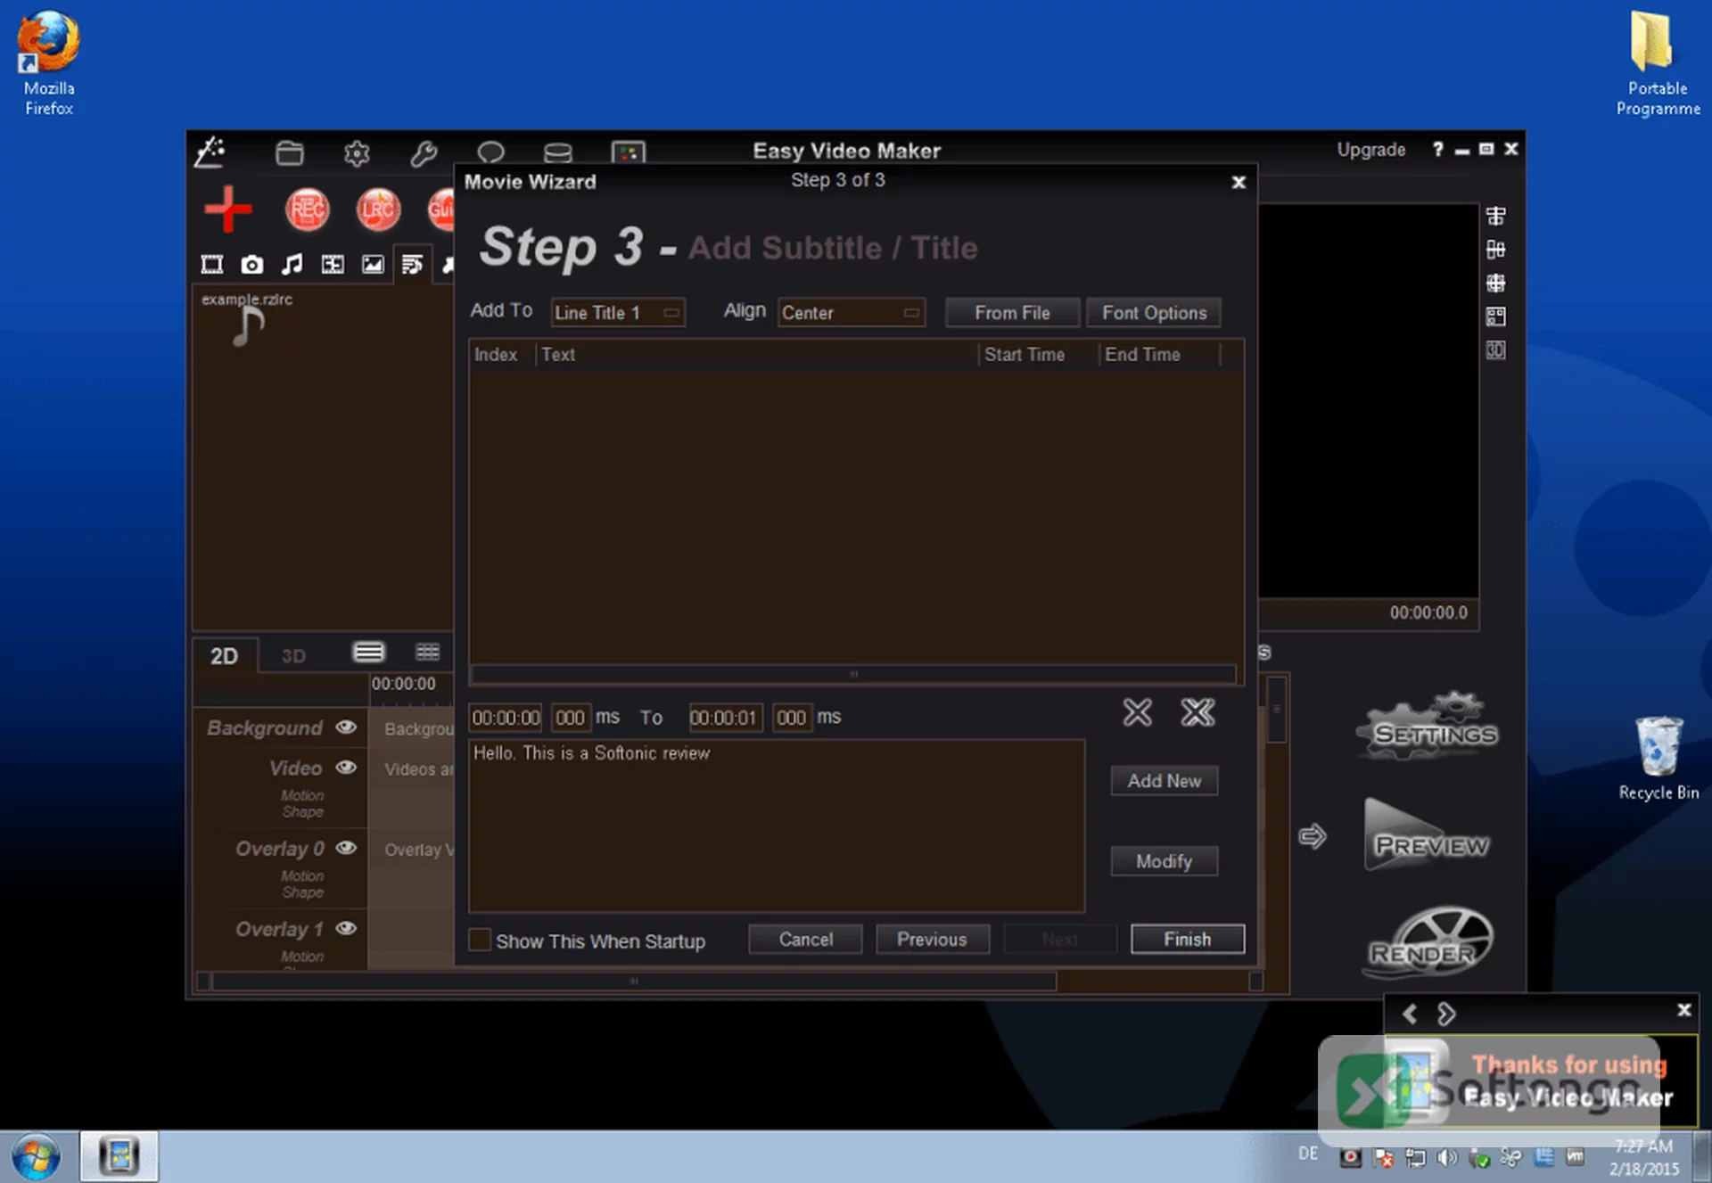Click the database disk icon in toolbar

tap(558, 153)
